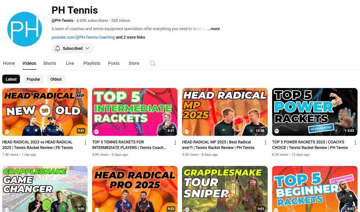Select the Videos tab
Image resolution: width=360 pixels, height=212 pixels.
(29, 63)
